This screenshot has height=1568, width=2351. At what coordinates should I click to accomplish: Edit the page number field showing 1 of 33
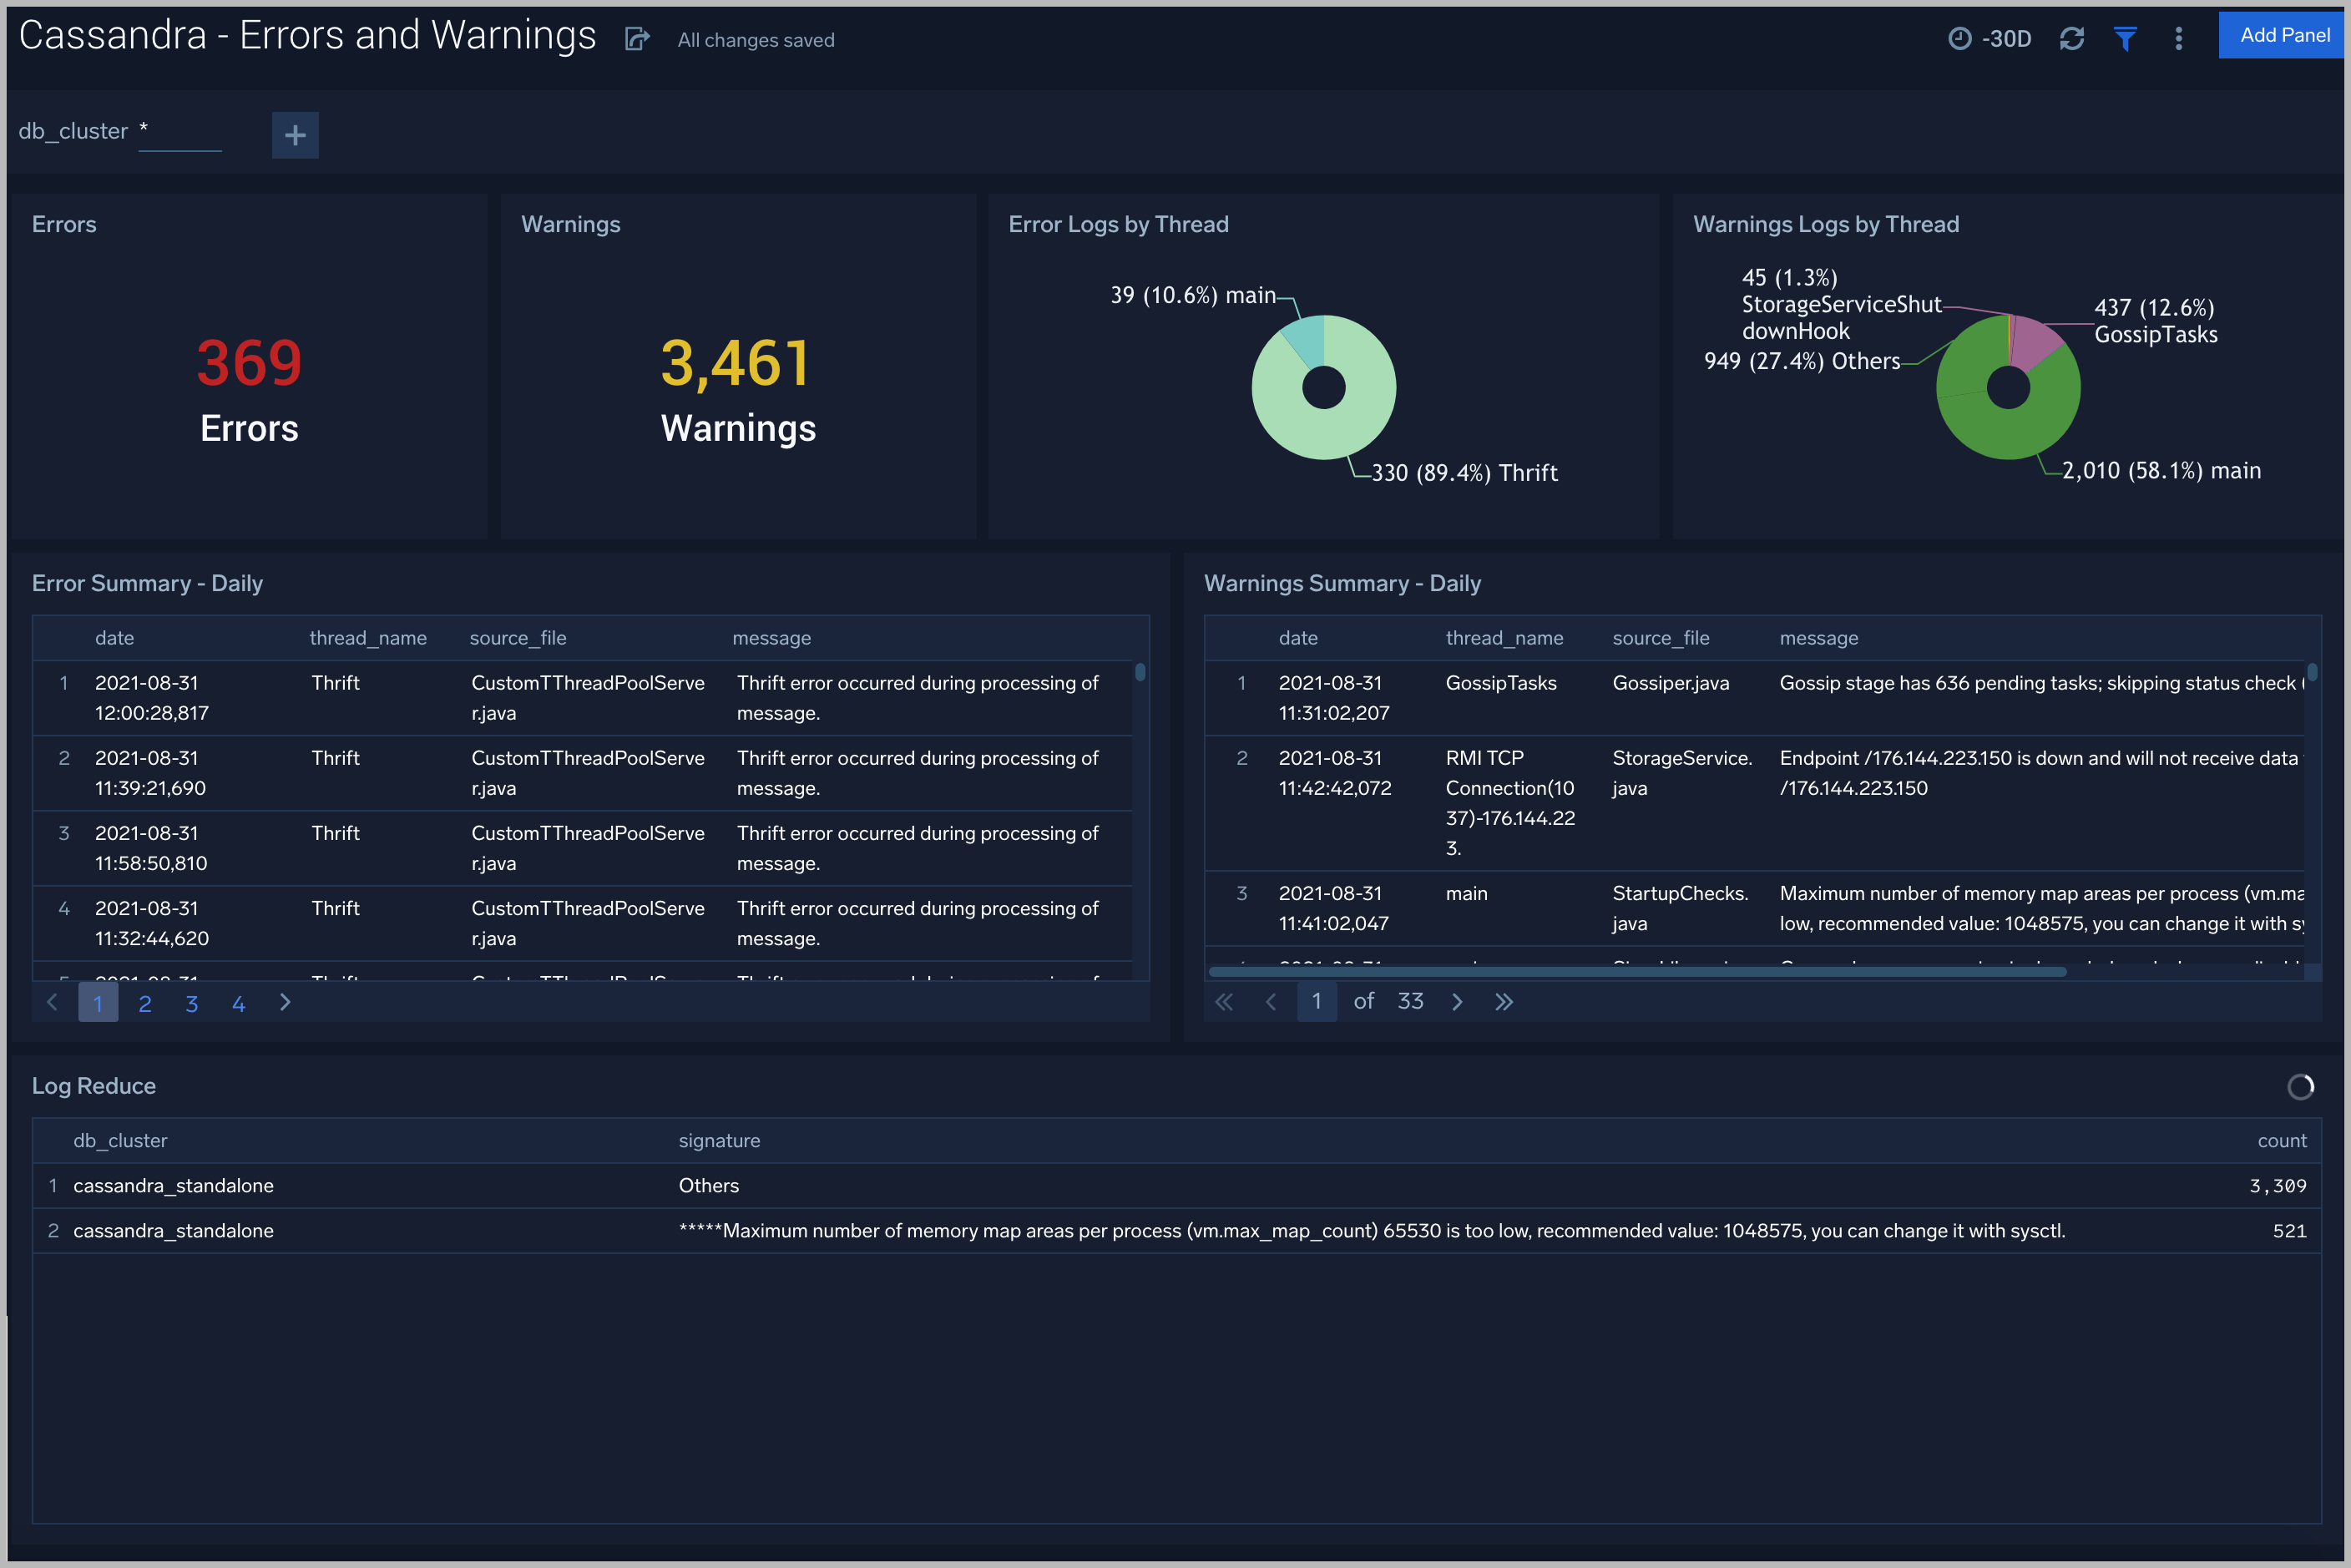(1317, 1001)
